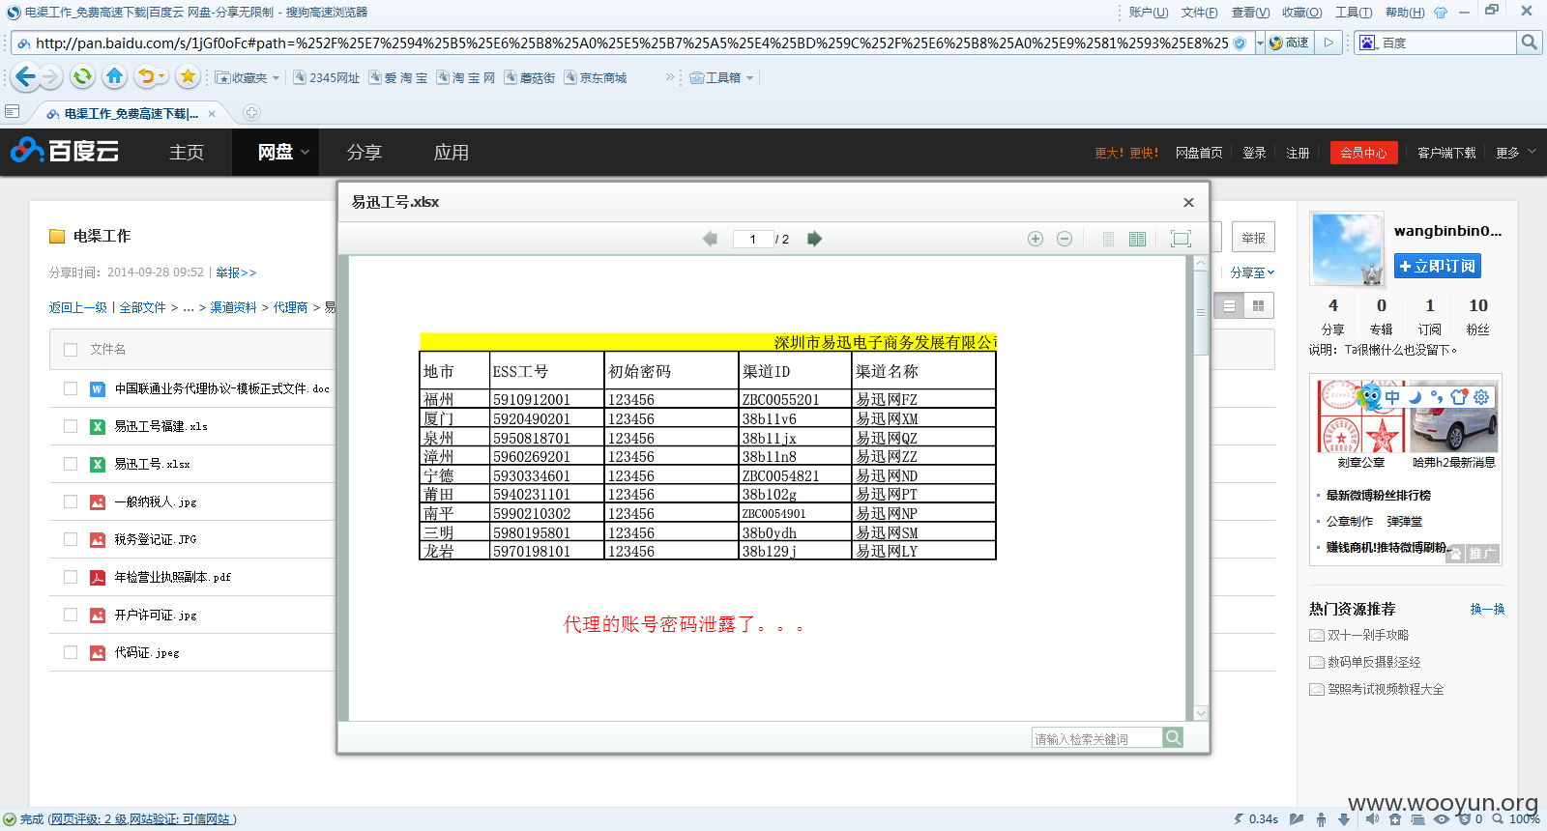Toggle the select-all 文件名 checkbox
Viewport: 1547px width, 831px height.
(x=71, y=350)
